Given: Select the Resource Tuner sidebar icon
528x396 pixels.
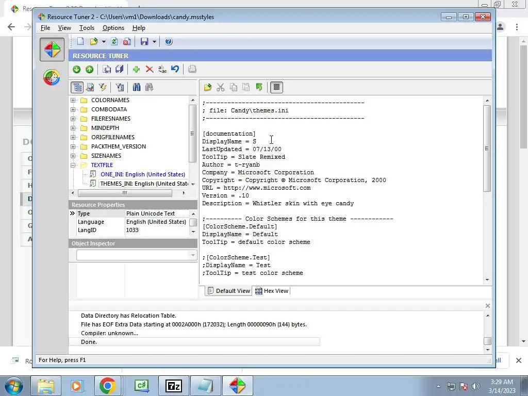Looking at the screenshot, I should click(x=52, y=49).
